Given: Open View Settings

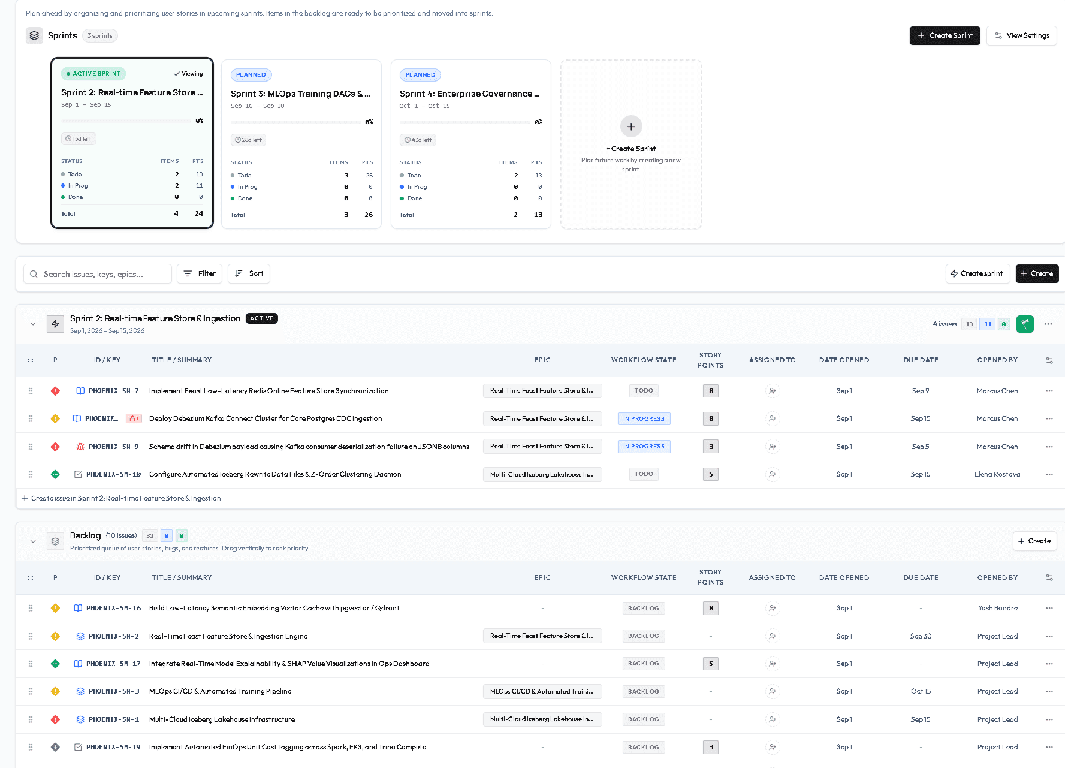Looking at the screenshot, I should click(1022, 35).
